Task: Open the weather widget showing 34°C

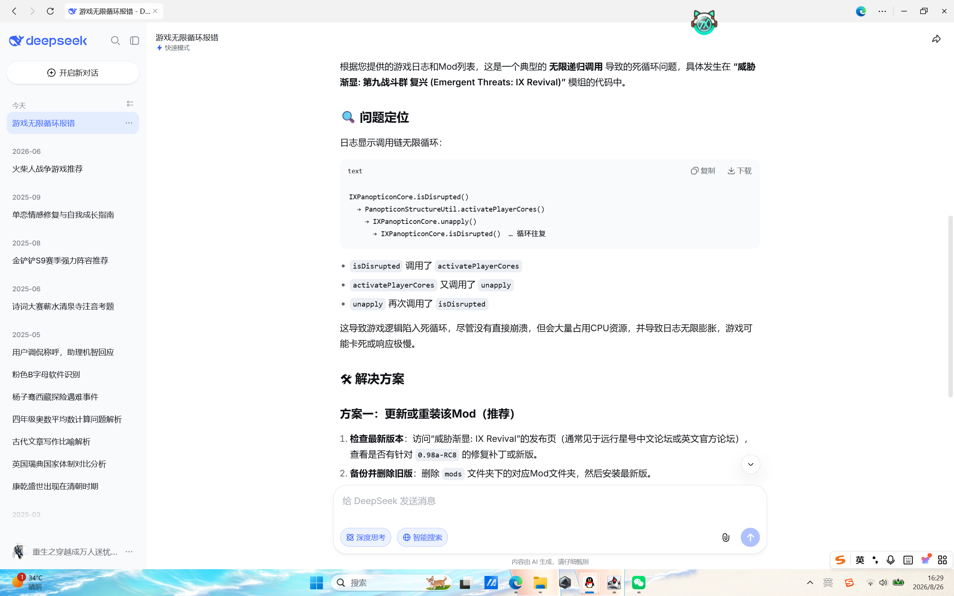Action: (x=28, y=582)
